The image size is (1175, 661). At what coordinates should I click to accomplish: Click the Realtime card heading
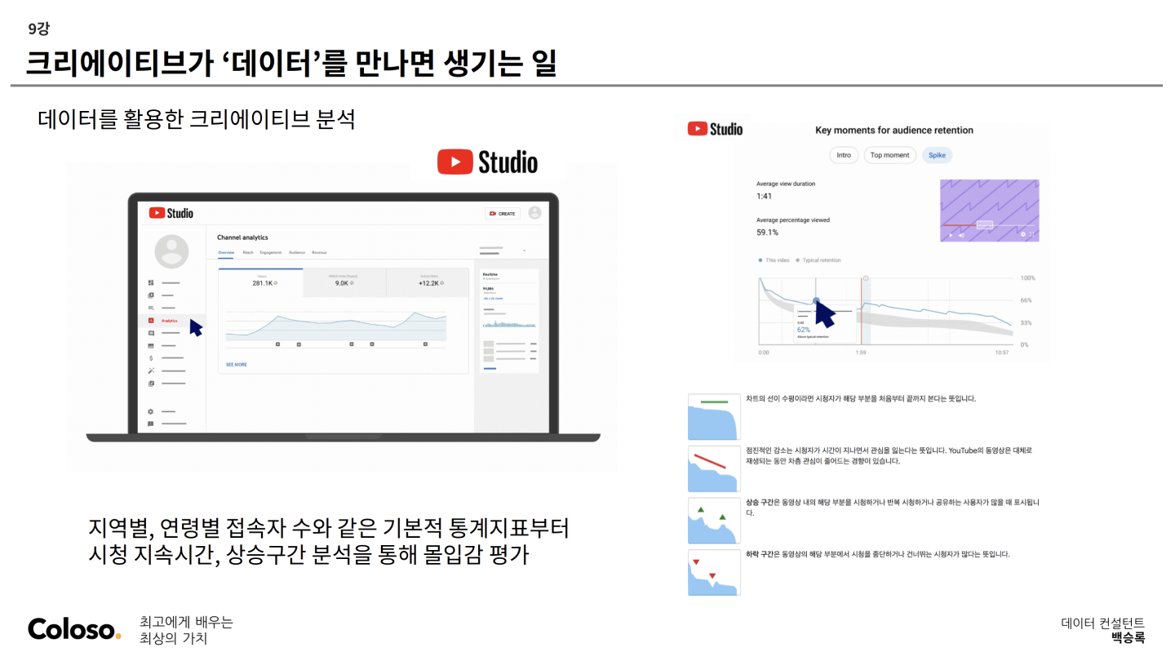tap(490, 274)
